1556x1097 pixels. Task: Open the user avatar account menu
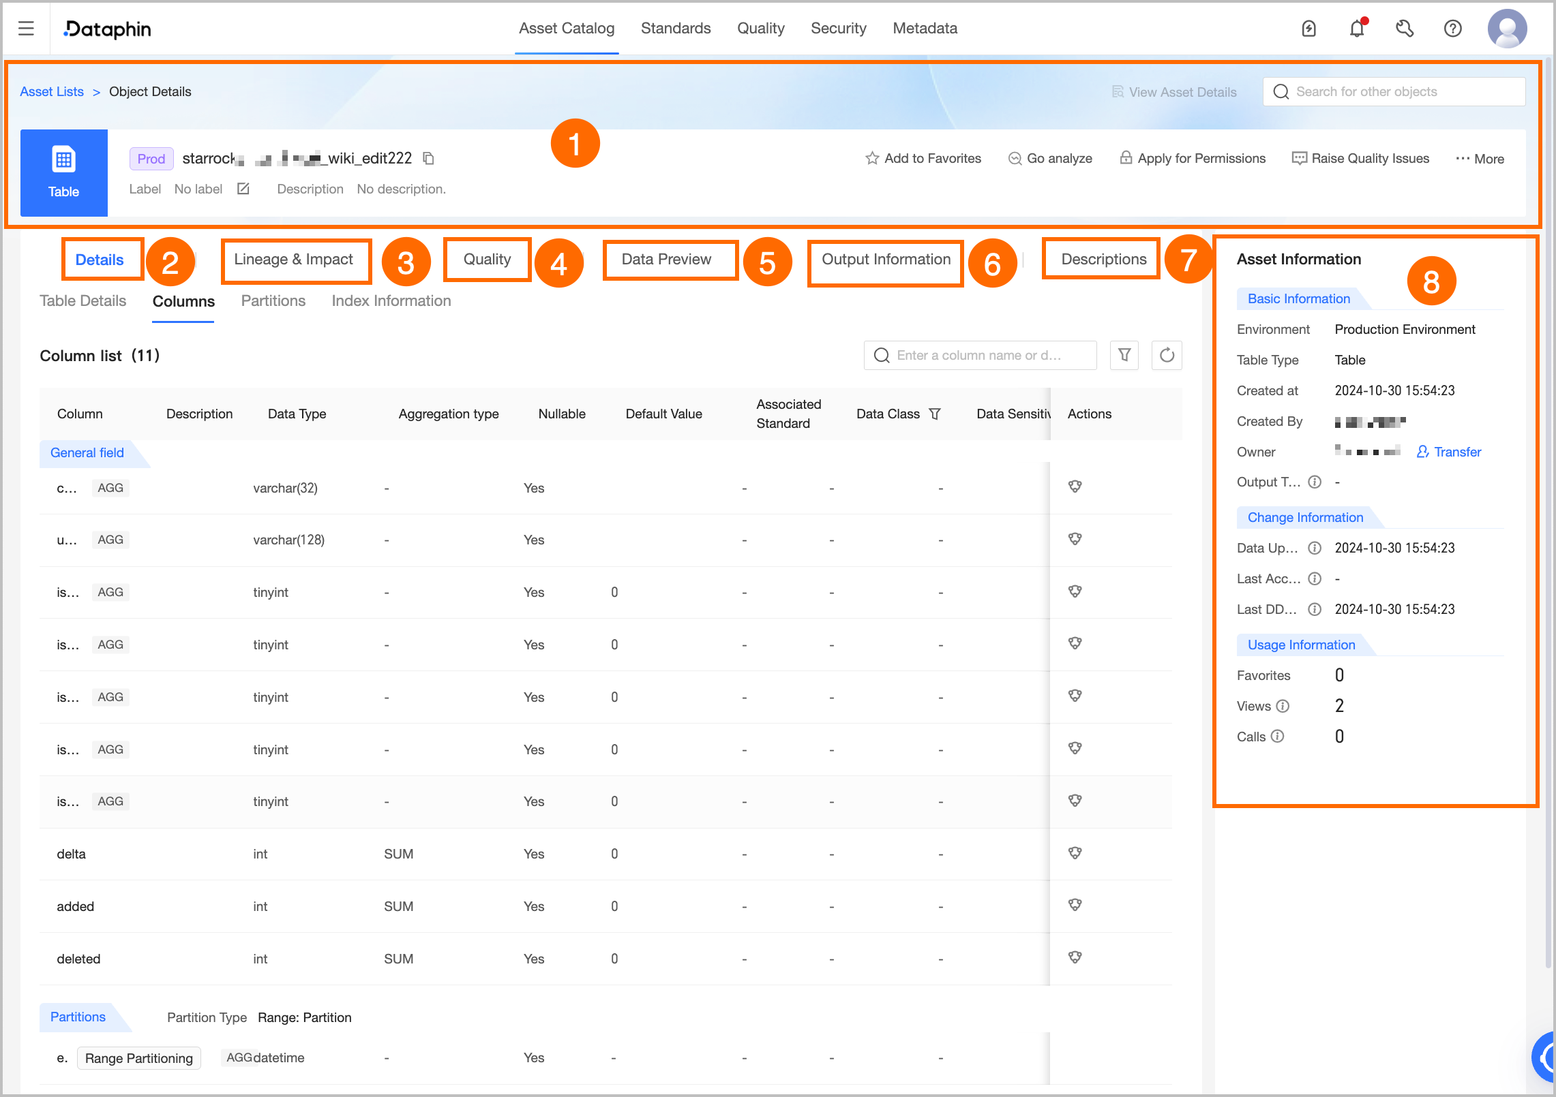[x=1506, y=28]
